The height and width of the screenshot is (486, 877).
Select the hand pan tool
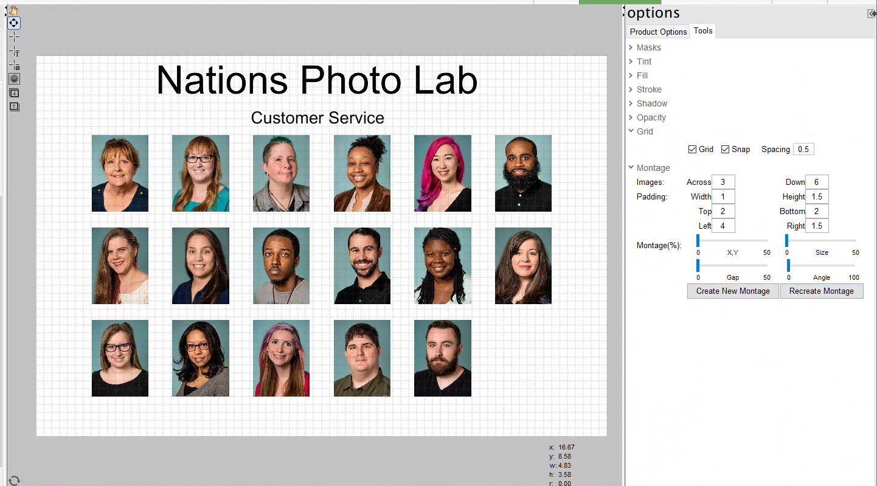tap(13, 10)
